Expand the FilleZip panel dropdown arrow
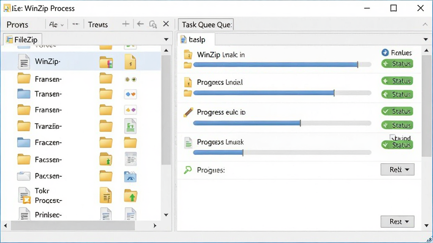 pyautogui.click(x=166, y=39)
